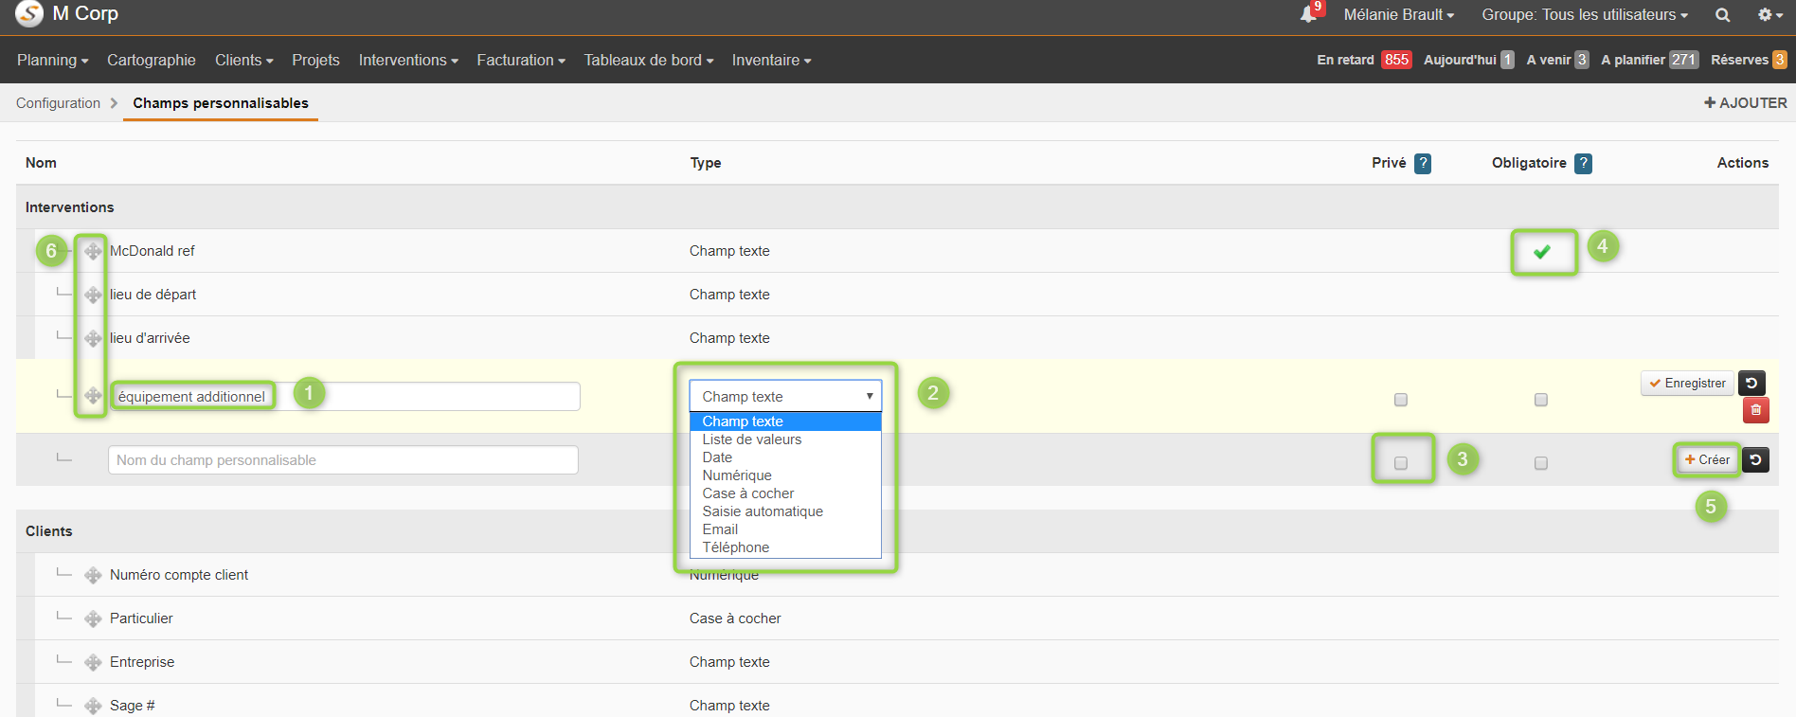
Task: Click the AJOUTER button
Action: click(1745, 102)
